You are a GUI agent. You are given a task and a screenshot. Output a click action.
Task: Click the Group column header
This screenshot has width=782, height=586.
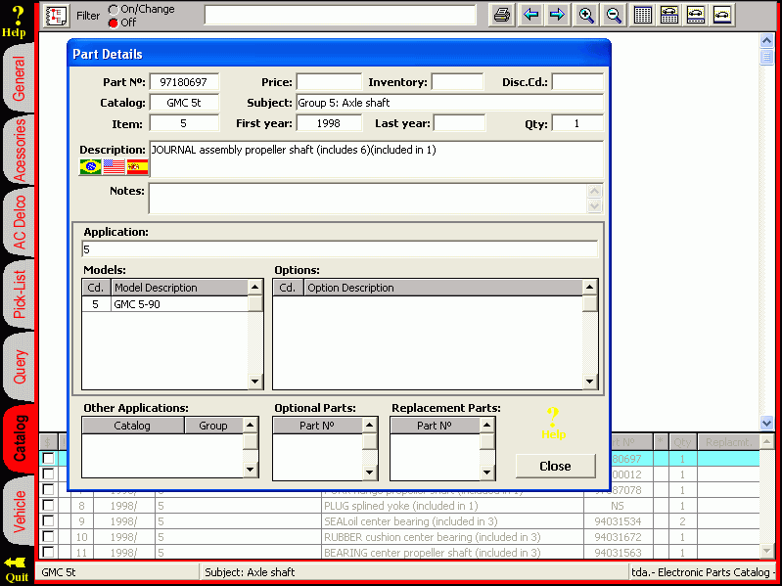click(213, 426)
